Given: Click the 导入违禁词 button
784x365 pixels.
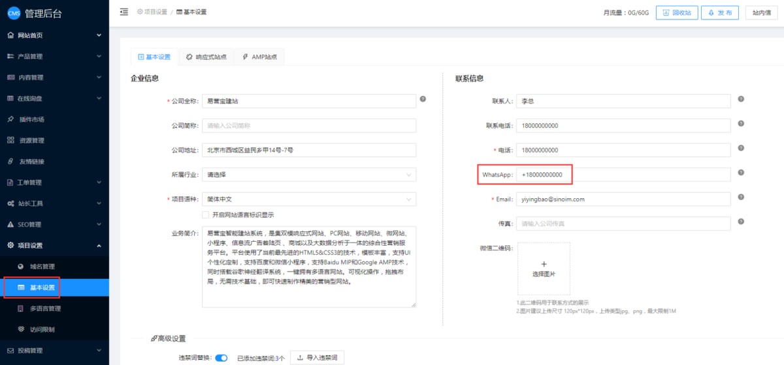Looking at the screenshot, I should pyautogui.click(x=317, y=357).
